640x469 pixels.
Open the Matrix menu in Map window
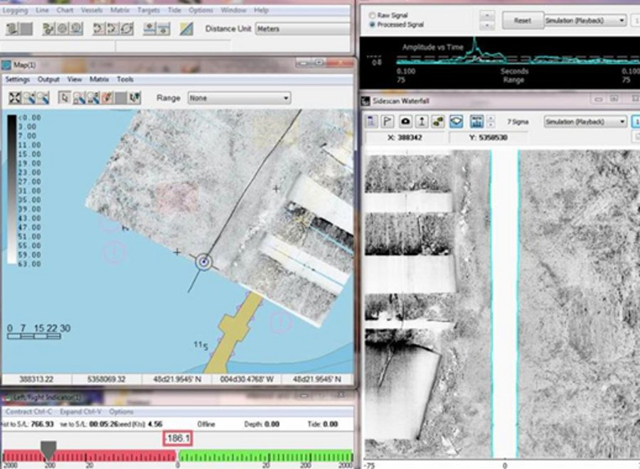tap(99, 80)
